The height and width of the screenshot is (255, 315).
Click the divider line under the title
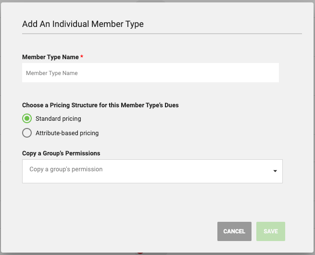(x=162, y=34)
